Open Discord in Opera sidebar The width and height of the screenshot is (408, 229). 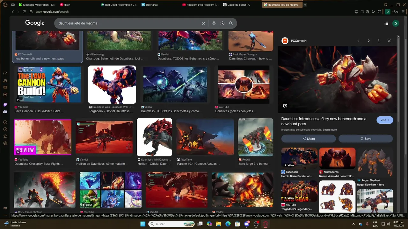pos(5,112)
